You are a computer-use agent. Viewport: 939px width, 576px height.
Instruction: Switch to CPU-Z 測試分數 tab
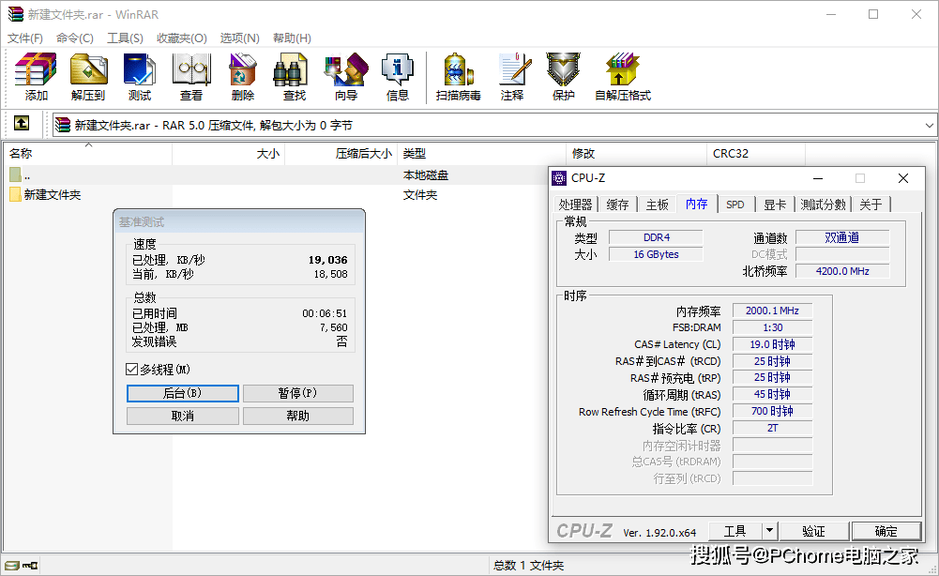point(824,205)
